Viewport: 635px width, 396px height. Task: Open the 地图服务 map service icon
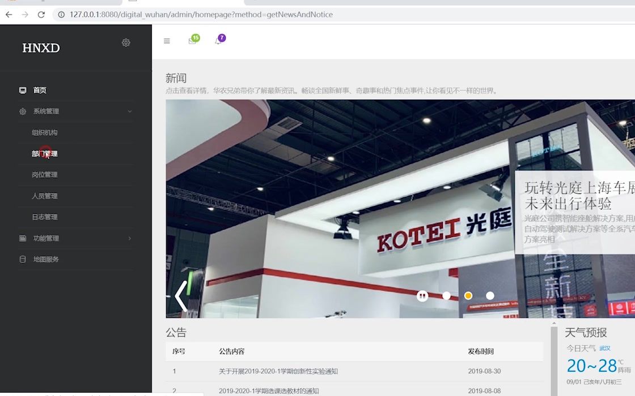point(22,259)
